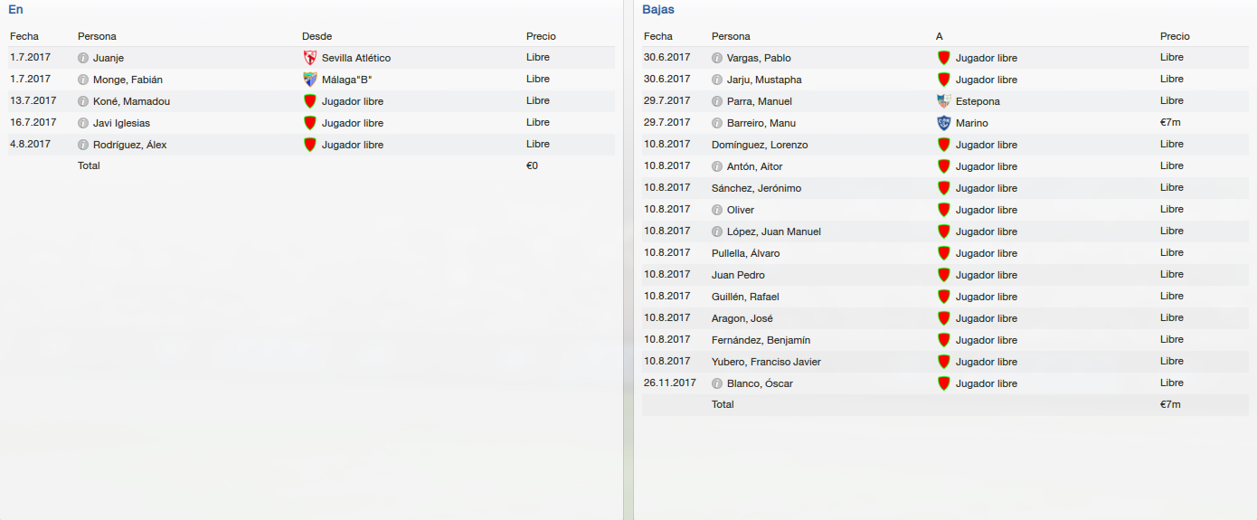Sort signings by Desde column
The height and width of the screenshot is (520, 1257).
(317, 36)
